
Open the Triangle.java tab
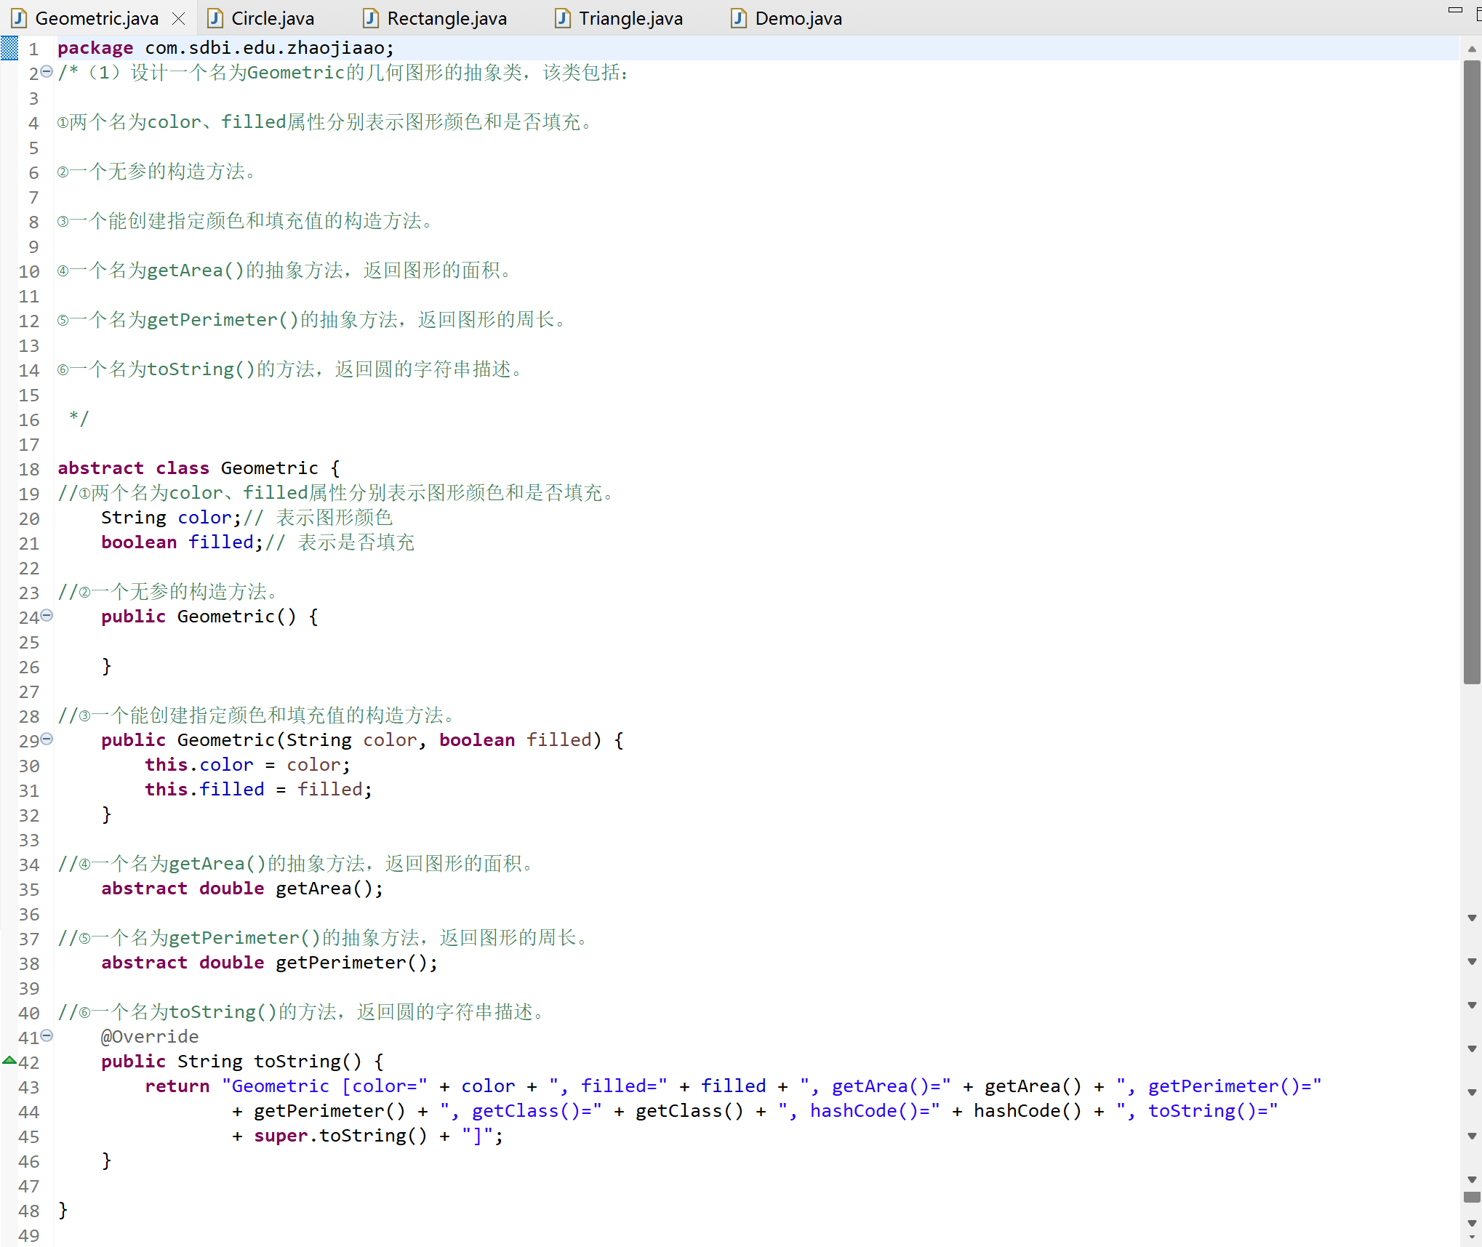click(x=630, y=19)
